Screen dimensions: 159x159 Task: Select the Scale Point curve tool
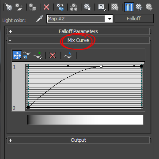(27, 55)
